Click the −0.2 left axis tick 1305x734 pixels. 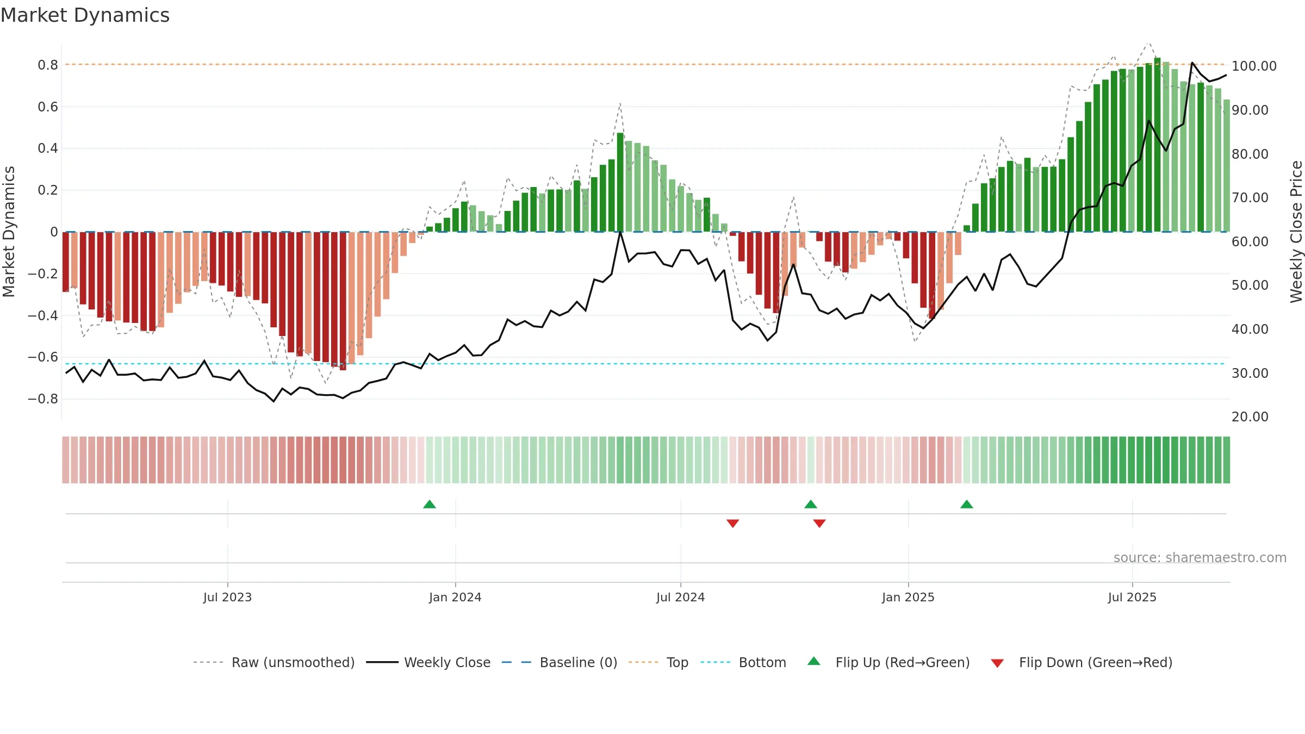tap(43, 273)
